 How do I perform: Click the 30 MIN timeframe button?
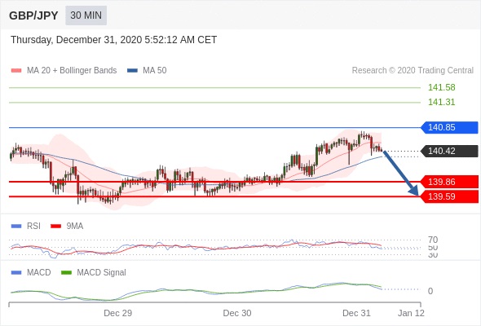pos(86,15)
